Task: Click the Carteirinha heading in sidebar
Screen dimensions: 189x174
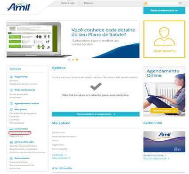Action: (x=21, y=129)
